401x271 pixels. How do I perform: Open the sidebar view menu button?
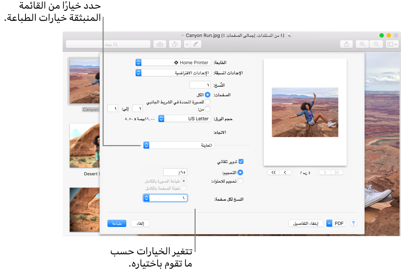[x=392, y=44]
